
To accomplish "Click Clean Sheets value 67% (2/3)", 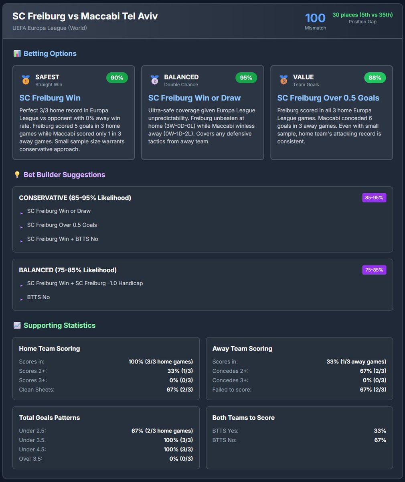I will point(180,390).
